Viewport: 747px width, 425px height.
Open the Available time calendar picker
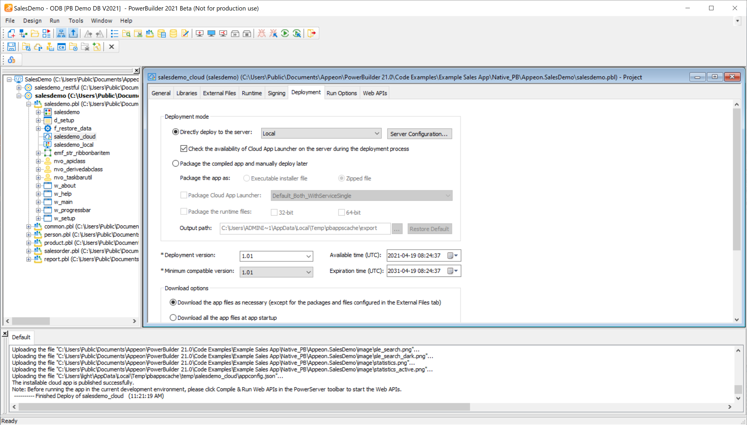(453, 256)
